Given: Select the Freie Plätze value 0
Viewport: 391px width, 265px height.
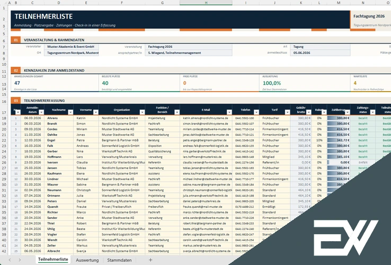Looking at the screenshot, I should pos(185,83).
